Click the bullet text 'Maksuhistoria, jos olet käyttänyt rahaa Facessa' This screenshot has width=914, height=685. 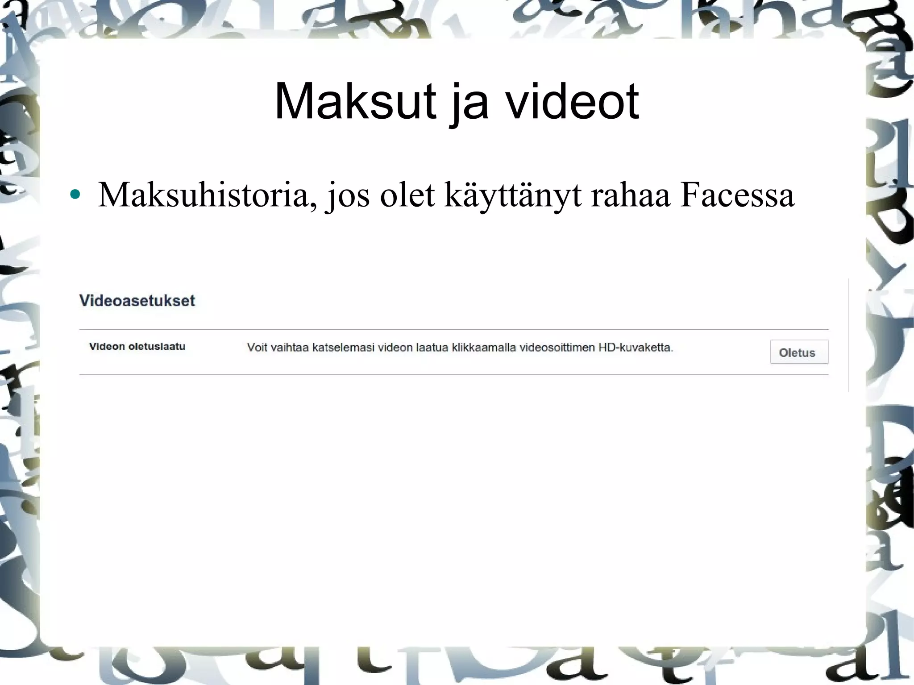click(446, 195)
